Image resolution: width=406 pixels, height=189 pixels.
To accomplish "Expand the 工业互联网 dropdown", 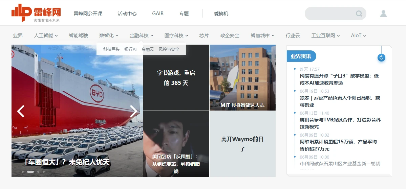I will 325,36.
